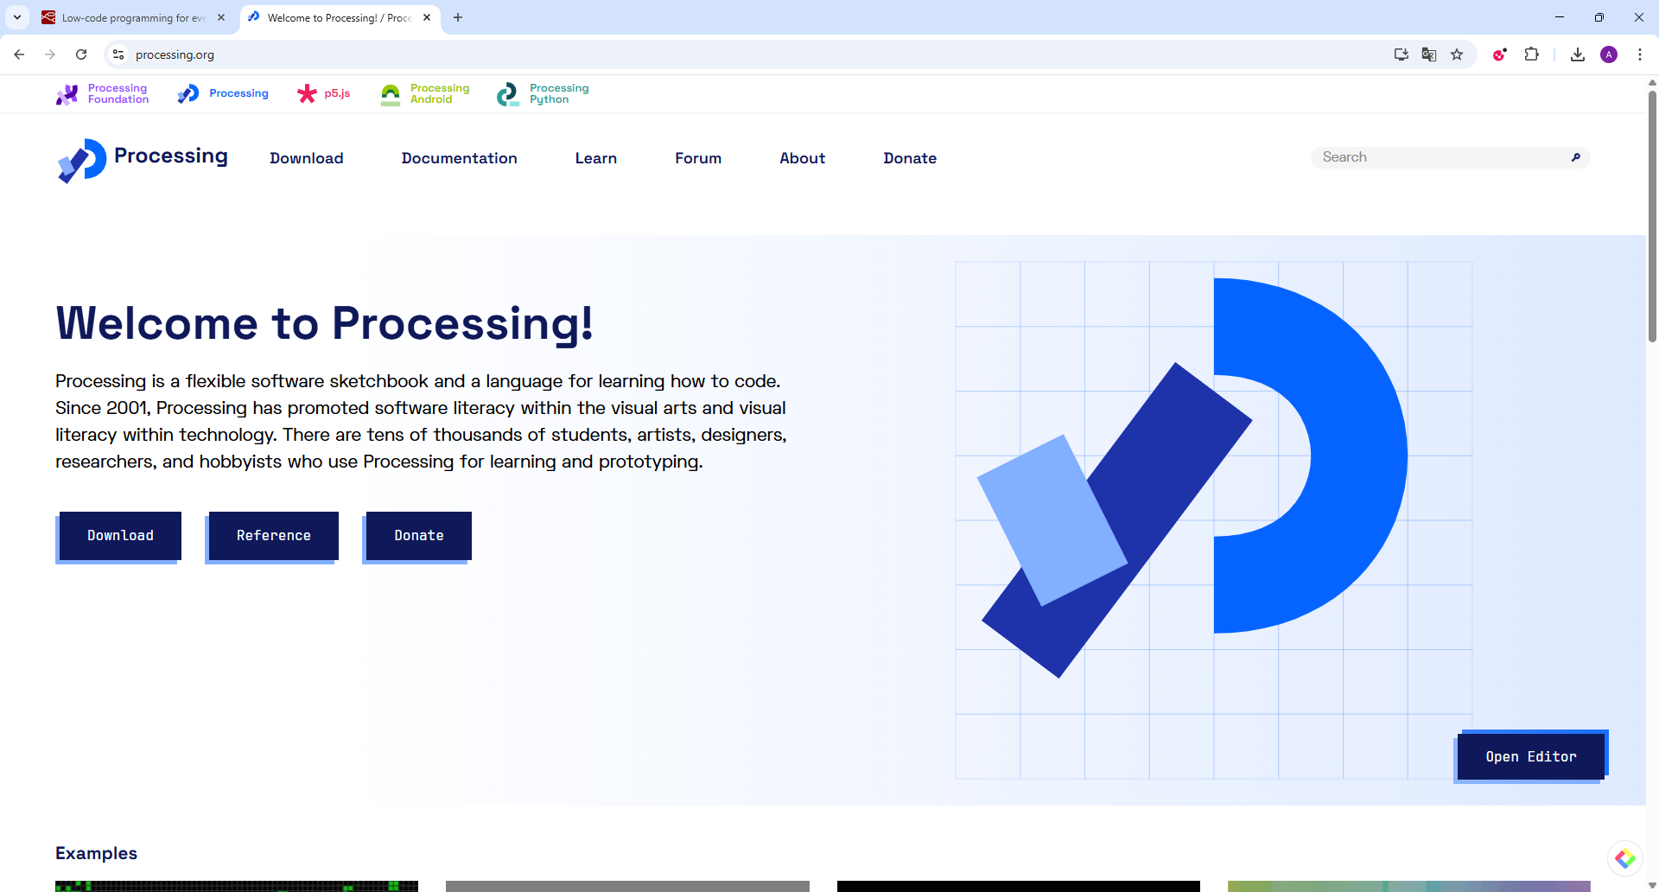
Task: Click the hero Download button
Action: [x=120, y=536]
